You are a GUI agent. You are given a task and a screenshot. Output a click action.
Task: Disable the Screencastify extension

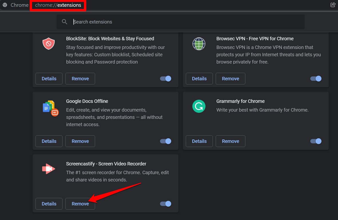[165, 203]
